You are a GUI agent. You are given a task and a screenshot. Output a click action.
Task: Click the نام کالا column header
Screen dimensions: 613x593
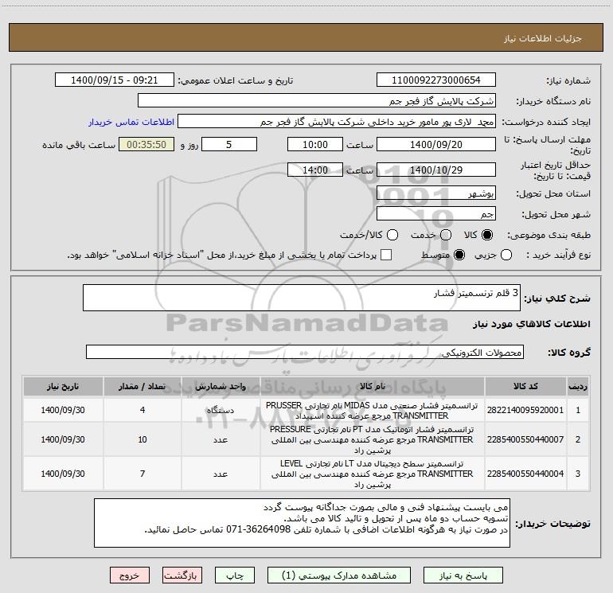tap(373, 386)
